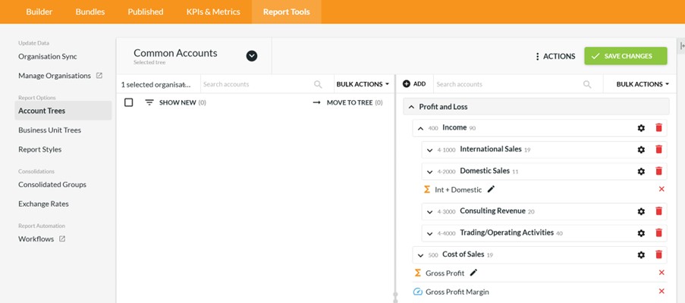Switch to the Published tab
The image size is (685, 303).
click(146, 12)
